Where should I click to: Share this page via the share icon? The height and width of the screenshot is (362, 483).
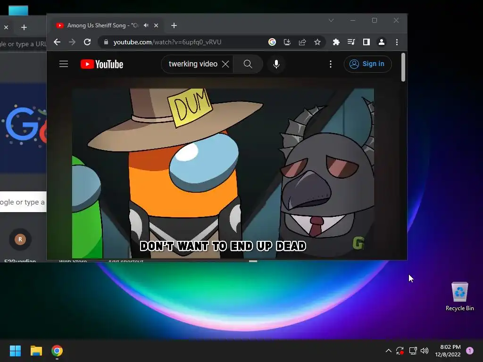[x=302, y=42]
